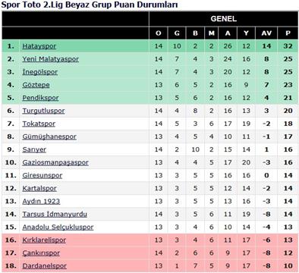
Task: Select the Sarıyer team link
Action: [34, 149]
